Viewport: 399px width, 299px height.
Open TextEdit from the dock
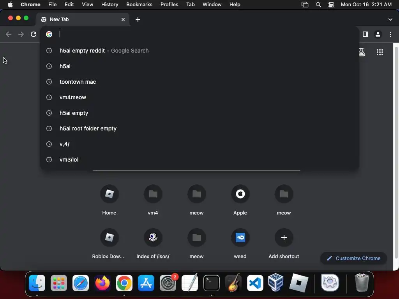[190, 283]
